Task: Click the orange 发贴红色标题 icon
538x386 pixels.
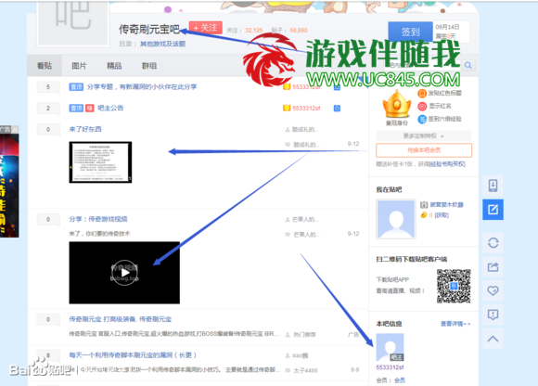Action: tap(422, 93)
